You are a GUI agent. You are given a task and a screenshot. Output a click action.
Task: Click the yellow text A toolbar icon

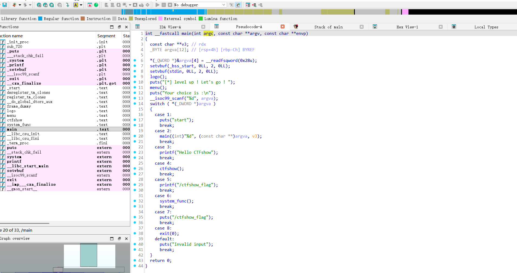pos(76,5)
